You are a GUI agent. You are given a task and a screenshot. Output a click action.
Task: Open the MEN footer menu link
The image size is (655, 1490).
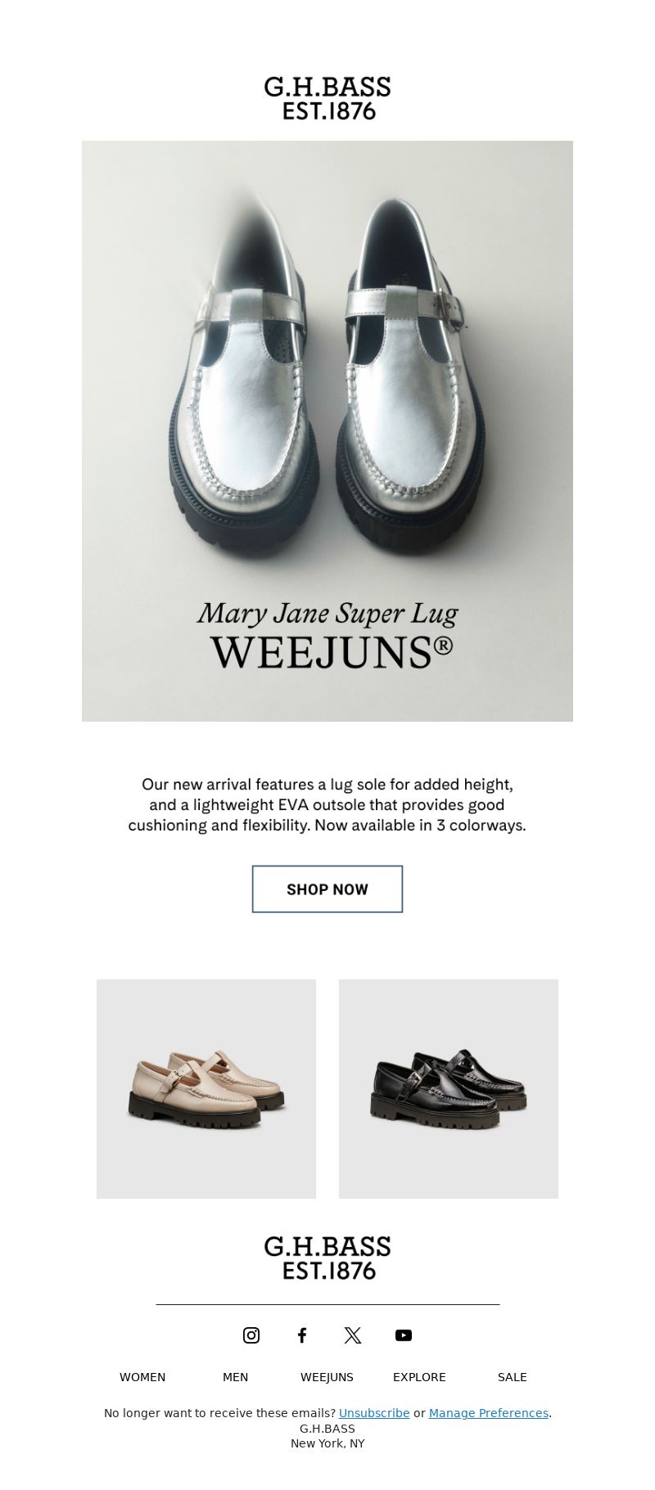tap(236, 1377)
